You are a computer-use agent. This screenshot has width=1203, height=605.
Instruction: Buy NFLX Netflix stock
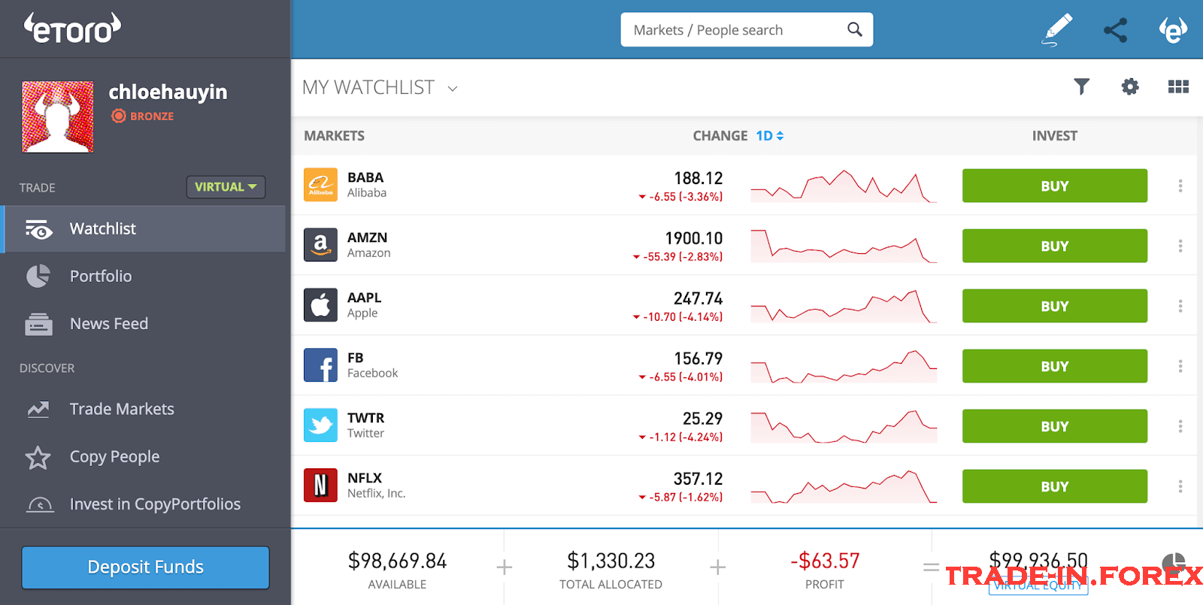(x=1055, y=486)
